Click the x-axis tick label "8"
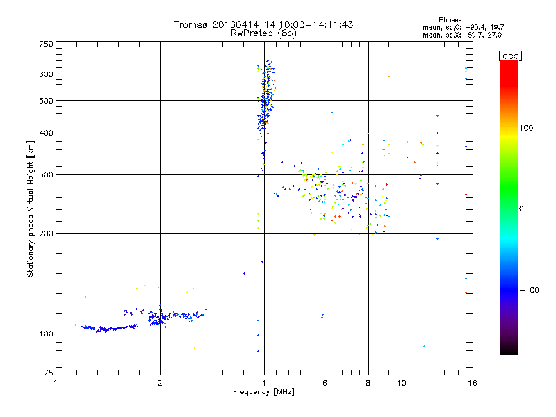Image resolution: width=556 pixels, height=417 pixels. (368, 383)
